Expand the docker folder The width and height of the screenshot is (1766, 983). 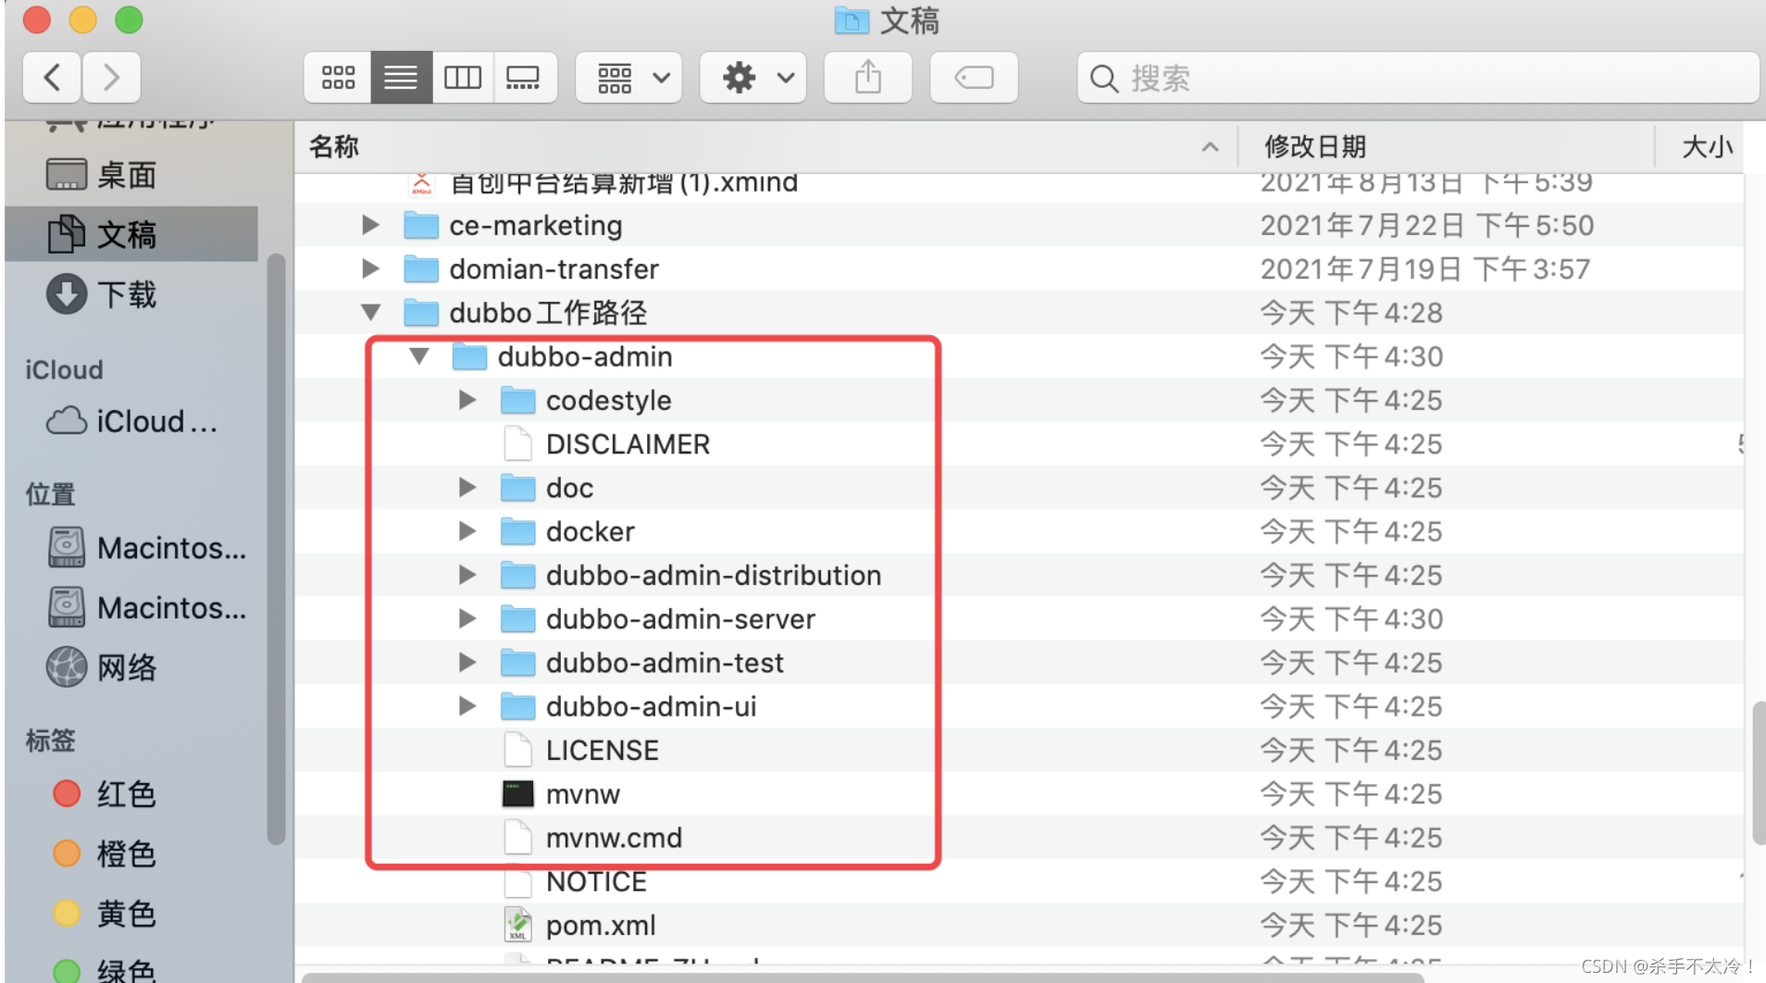tap(467, 530)
